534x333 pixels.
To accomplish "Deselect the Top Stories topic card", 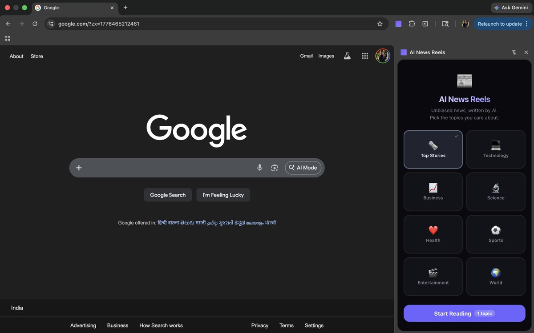I will coord(433,149).
